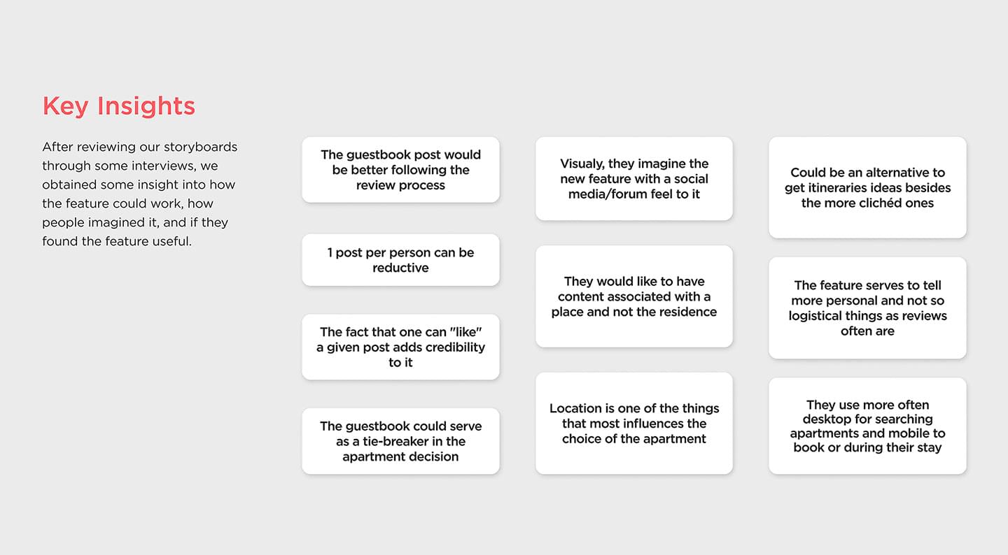Select the social media/forum feel card
The width and height of the screenshot is (1008, 555).
click(633, 179)
